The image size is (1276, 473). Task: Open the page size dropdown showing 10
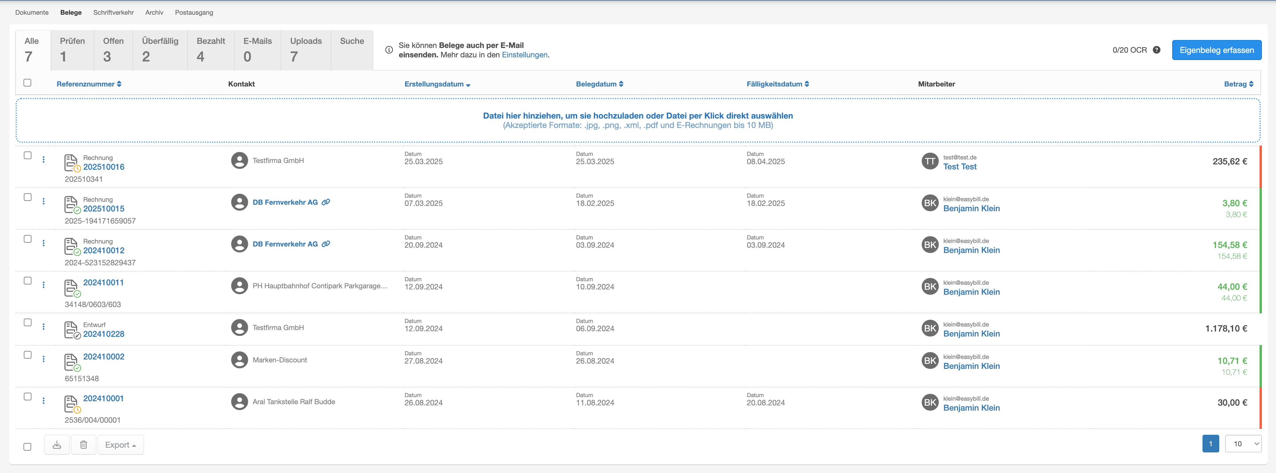(x=1243, y=444)
